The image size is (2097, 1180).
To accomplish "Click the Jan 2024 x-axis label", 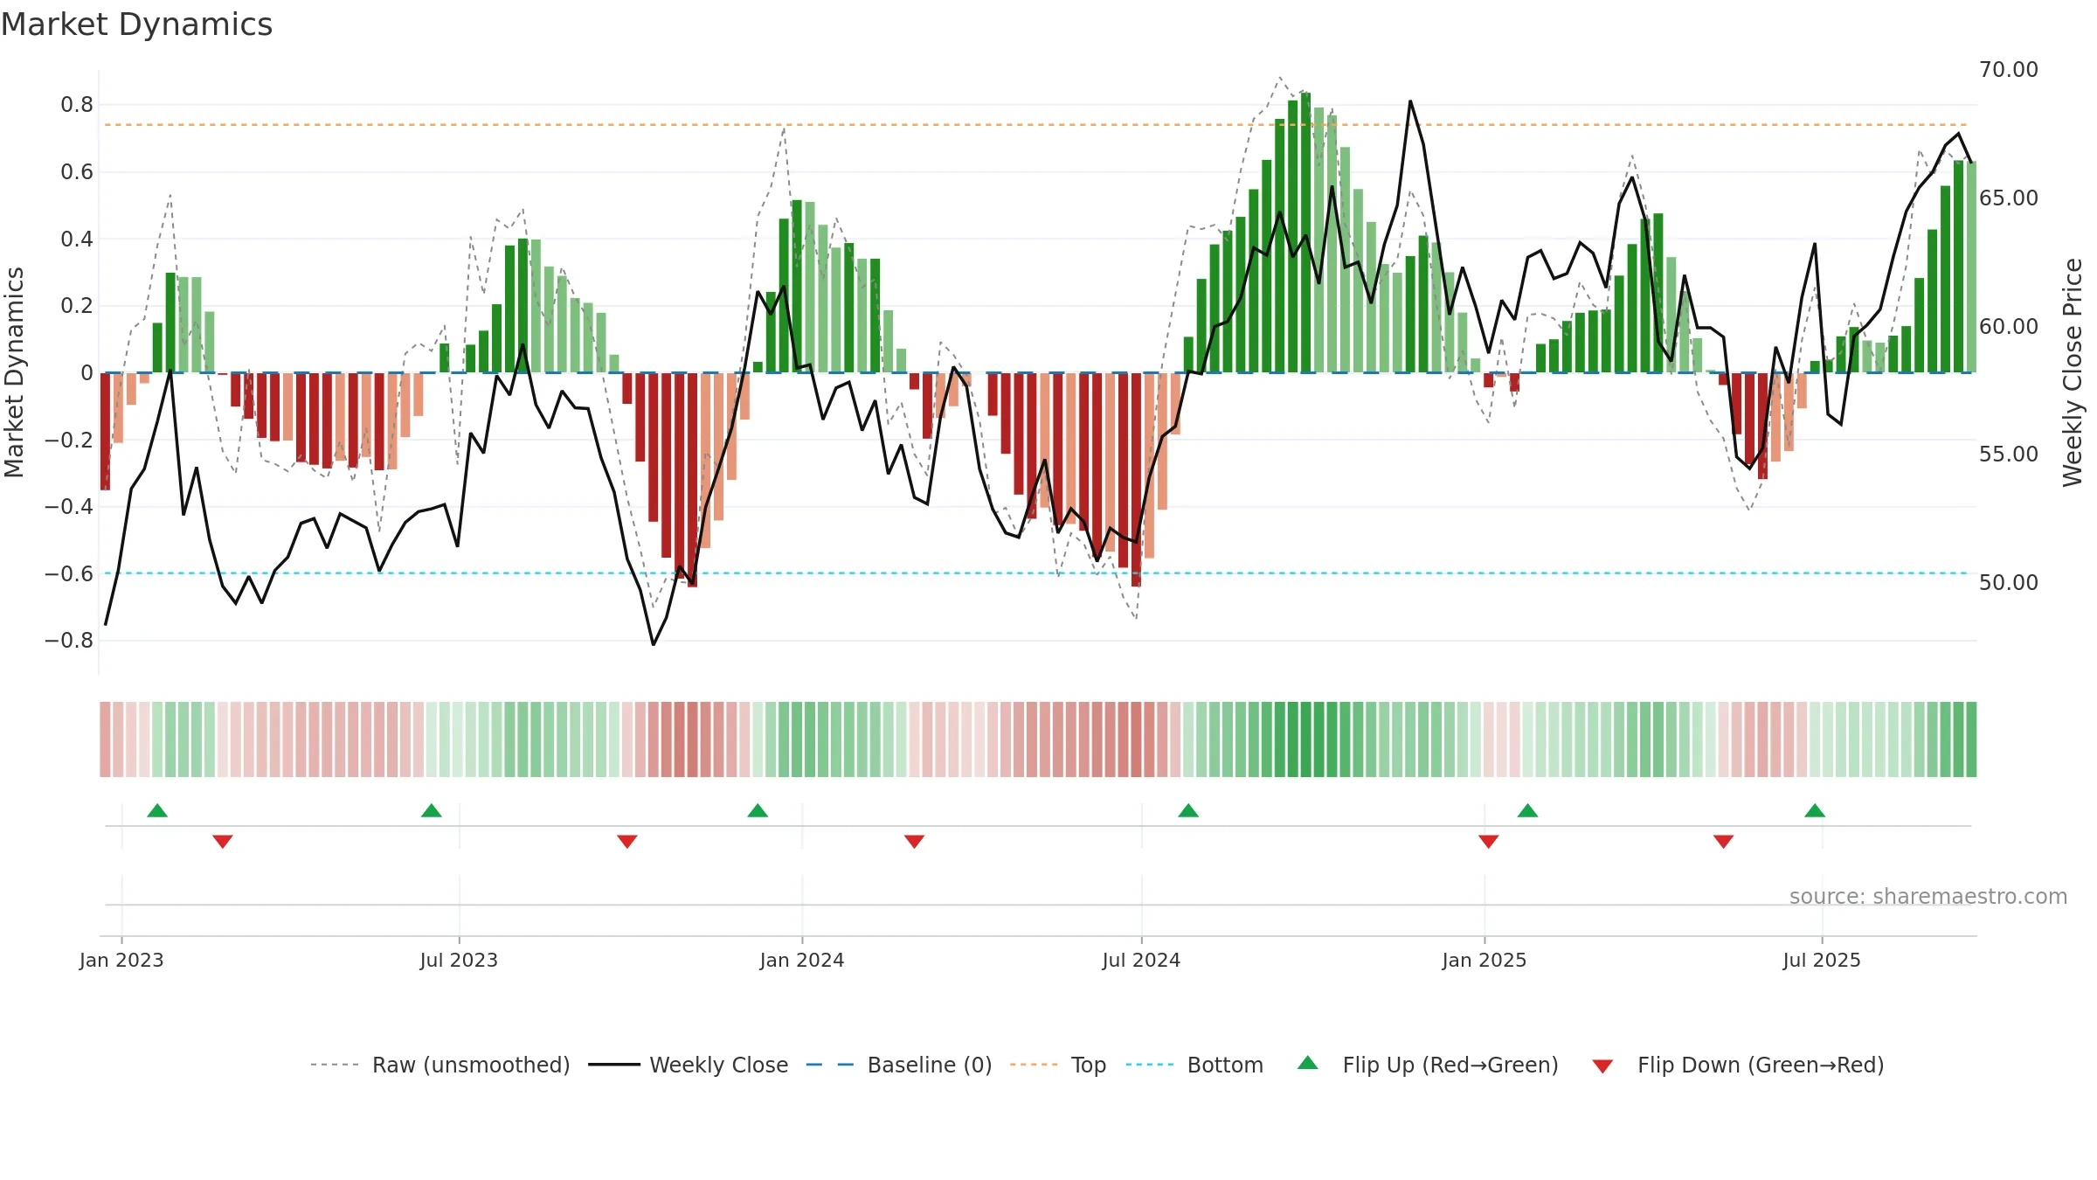I will coord(802,960).
